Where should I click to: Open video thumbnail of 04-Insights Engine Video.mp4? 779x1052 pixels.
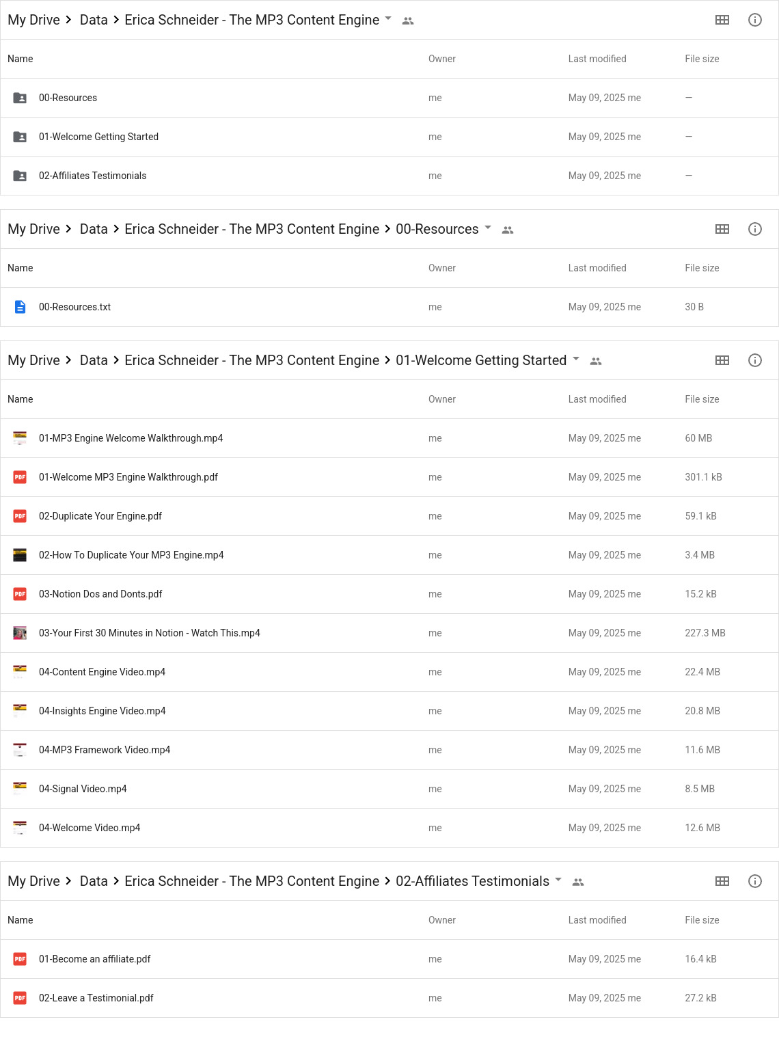(20, 711)
